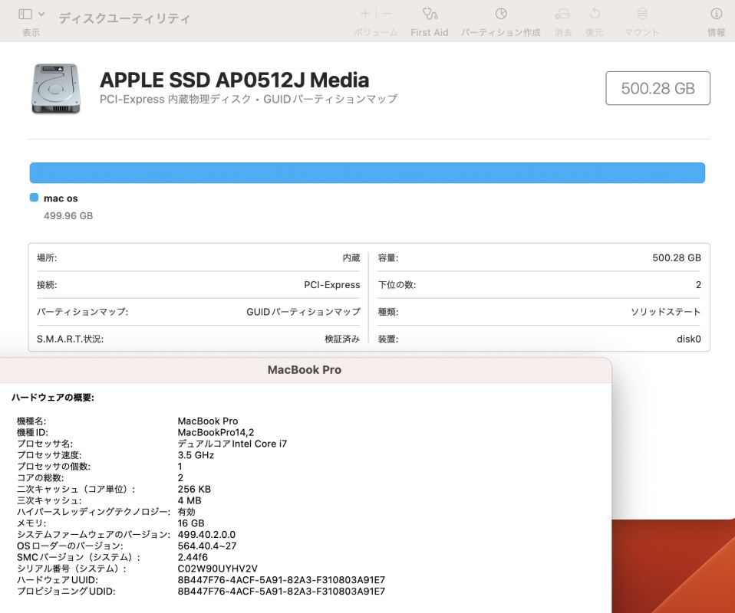Screen dimensions: 735x613
Task: Select the mac os volume label
Action: click(61, 198)
